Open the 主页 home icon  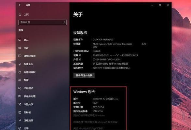tap(20, 15)
